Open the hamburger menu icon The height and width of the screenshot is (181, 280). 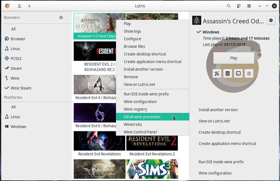(249, 6)
